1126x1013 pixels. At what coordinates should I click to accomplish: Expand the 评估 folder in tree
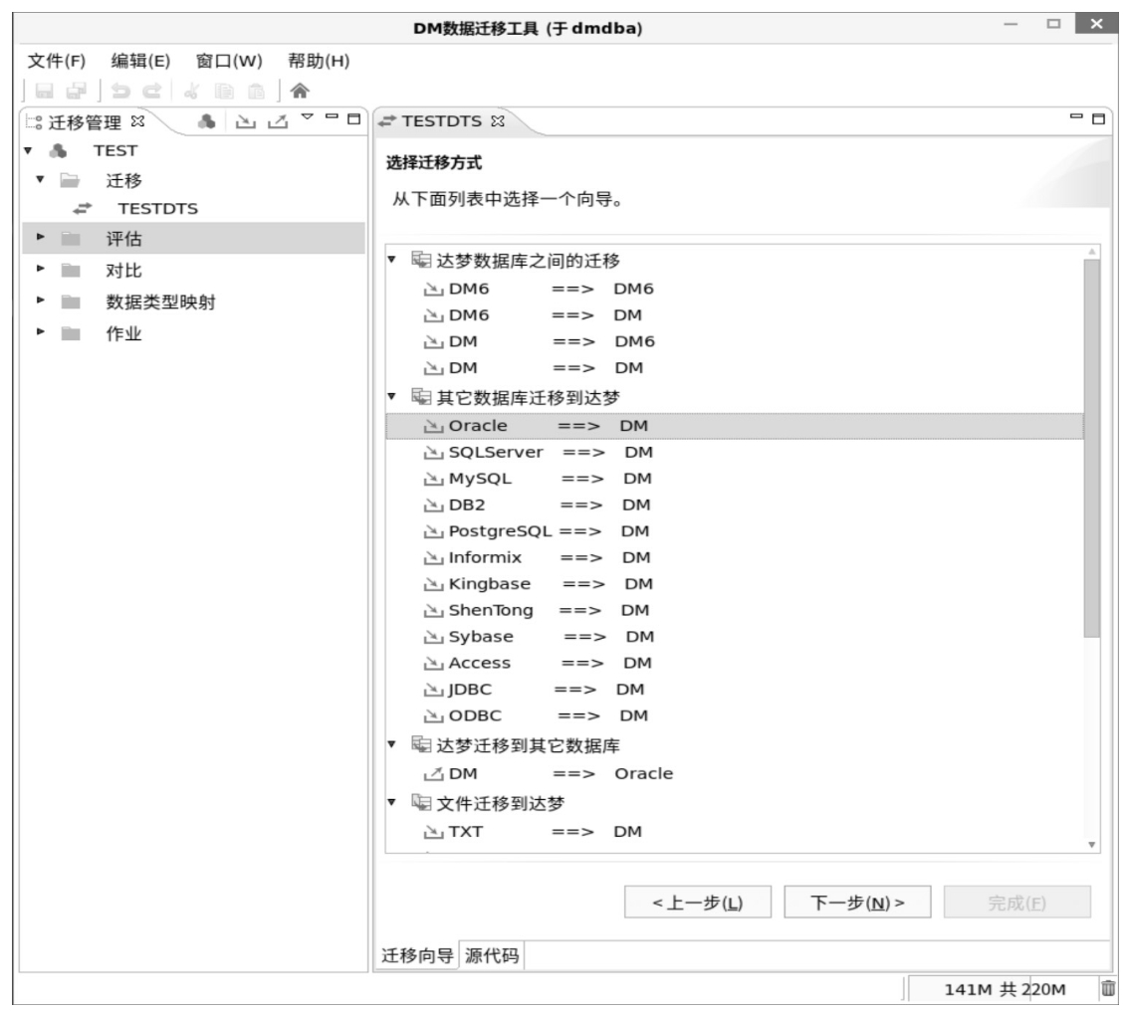pyautogui.click(x=41, y=239)
